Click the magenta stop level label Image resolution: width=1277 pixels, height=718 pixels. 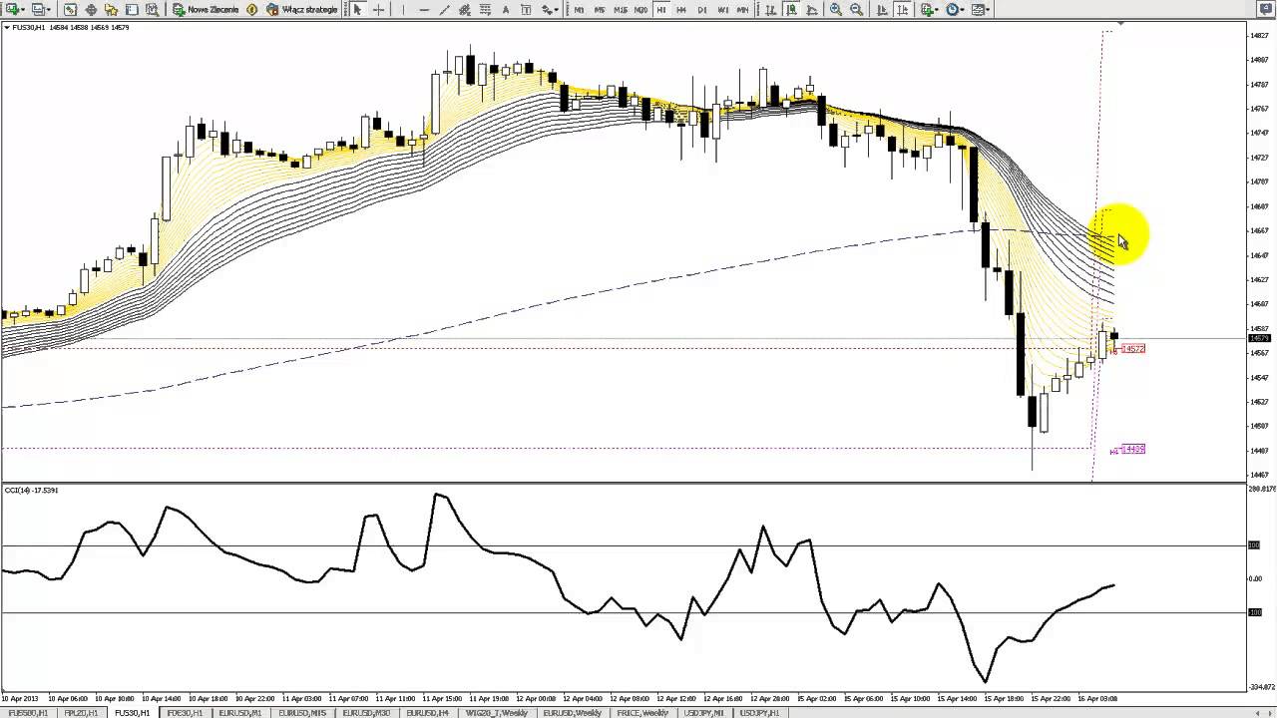coord(1132,450)
